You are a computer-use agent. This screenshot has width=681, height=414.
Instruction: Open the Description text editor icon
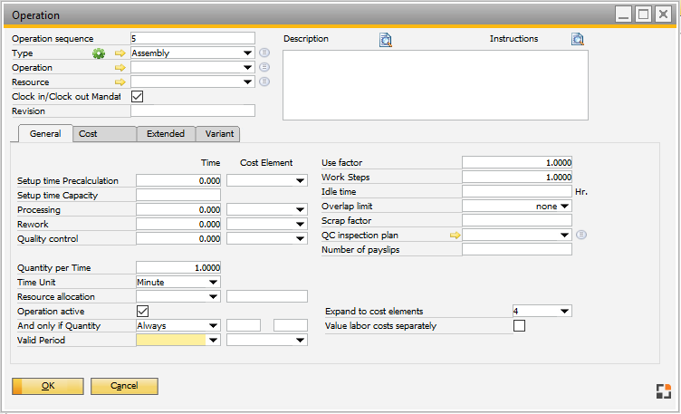385,39
